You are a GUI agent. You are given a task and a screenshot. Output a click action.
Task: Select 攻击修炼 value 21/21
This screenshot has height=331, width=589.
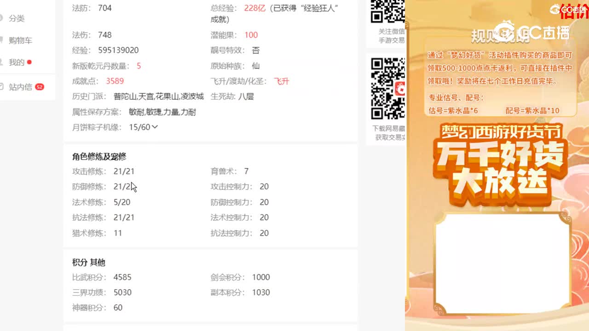tap(124, 171)
